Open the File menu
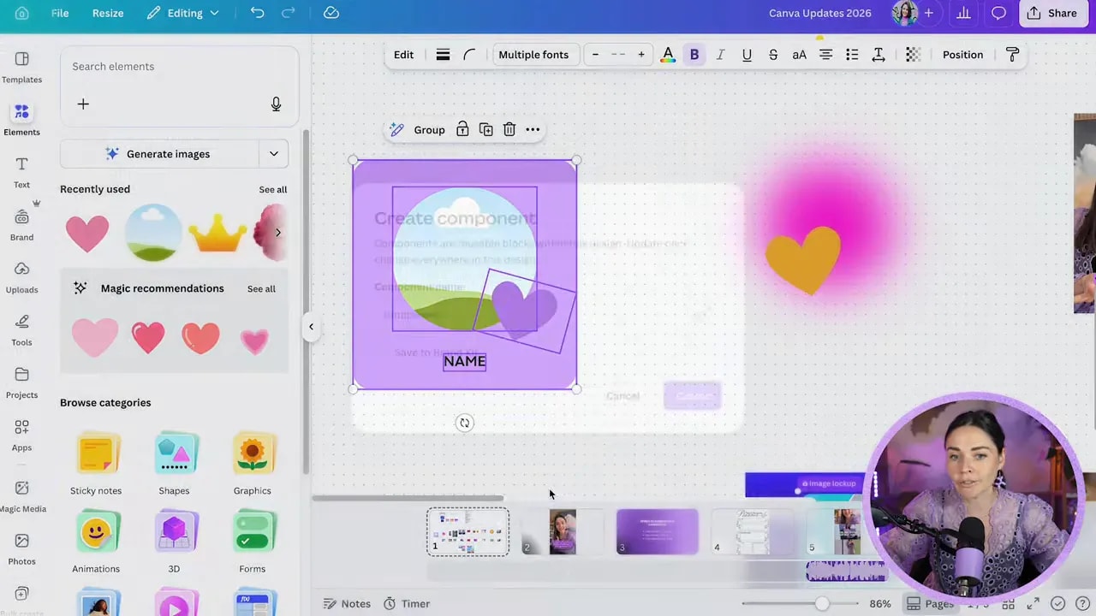This screenshot has height=616, width=1096. [60, 13]
